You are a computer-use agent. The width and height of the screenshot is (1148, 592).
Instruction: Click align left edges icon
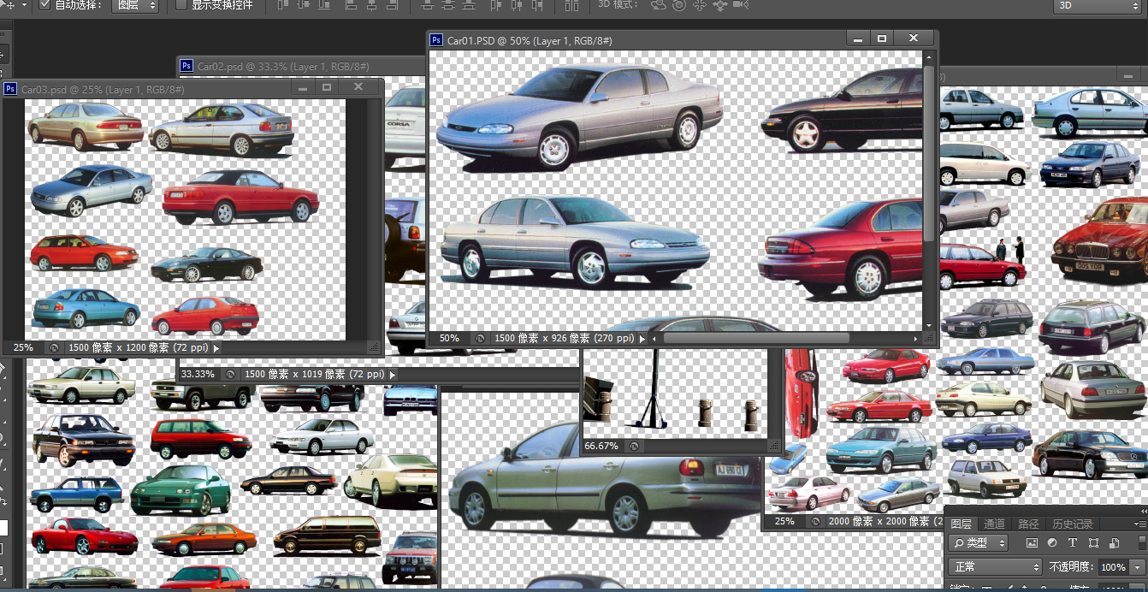[350, 5]
